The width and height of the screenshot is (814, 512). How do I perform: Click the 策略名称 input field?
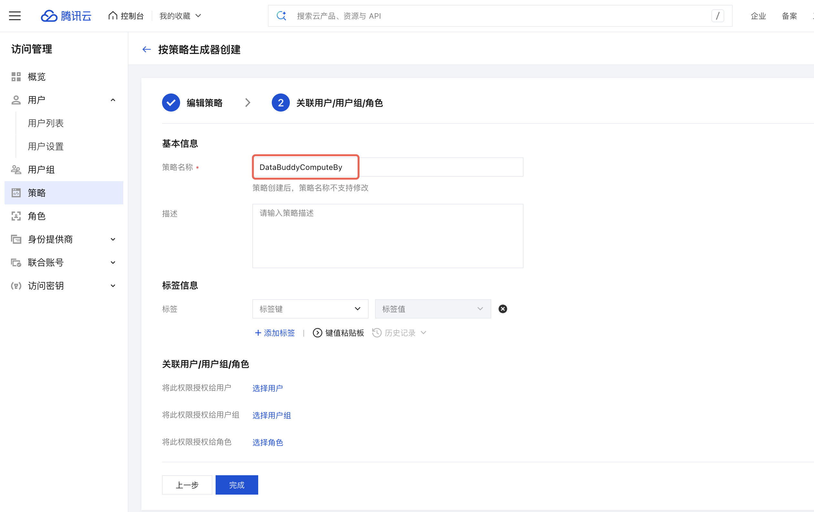(388, 167)
